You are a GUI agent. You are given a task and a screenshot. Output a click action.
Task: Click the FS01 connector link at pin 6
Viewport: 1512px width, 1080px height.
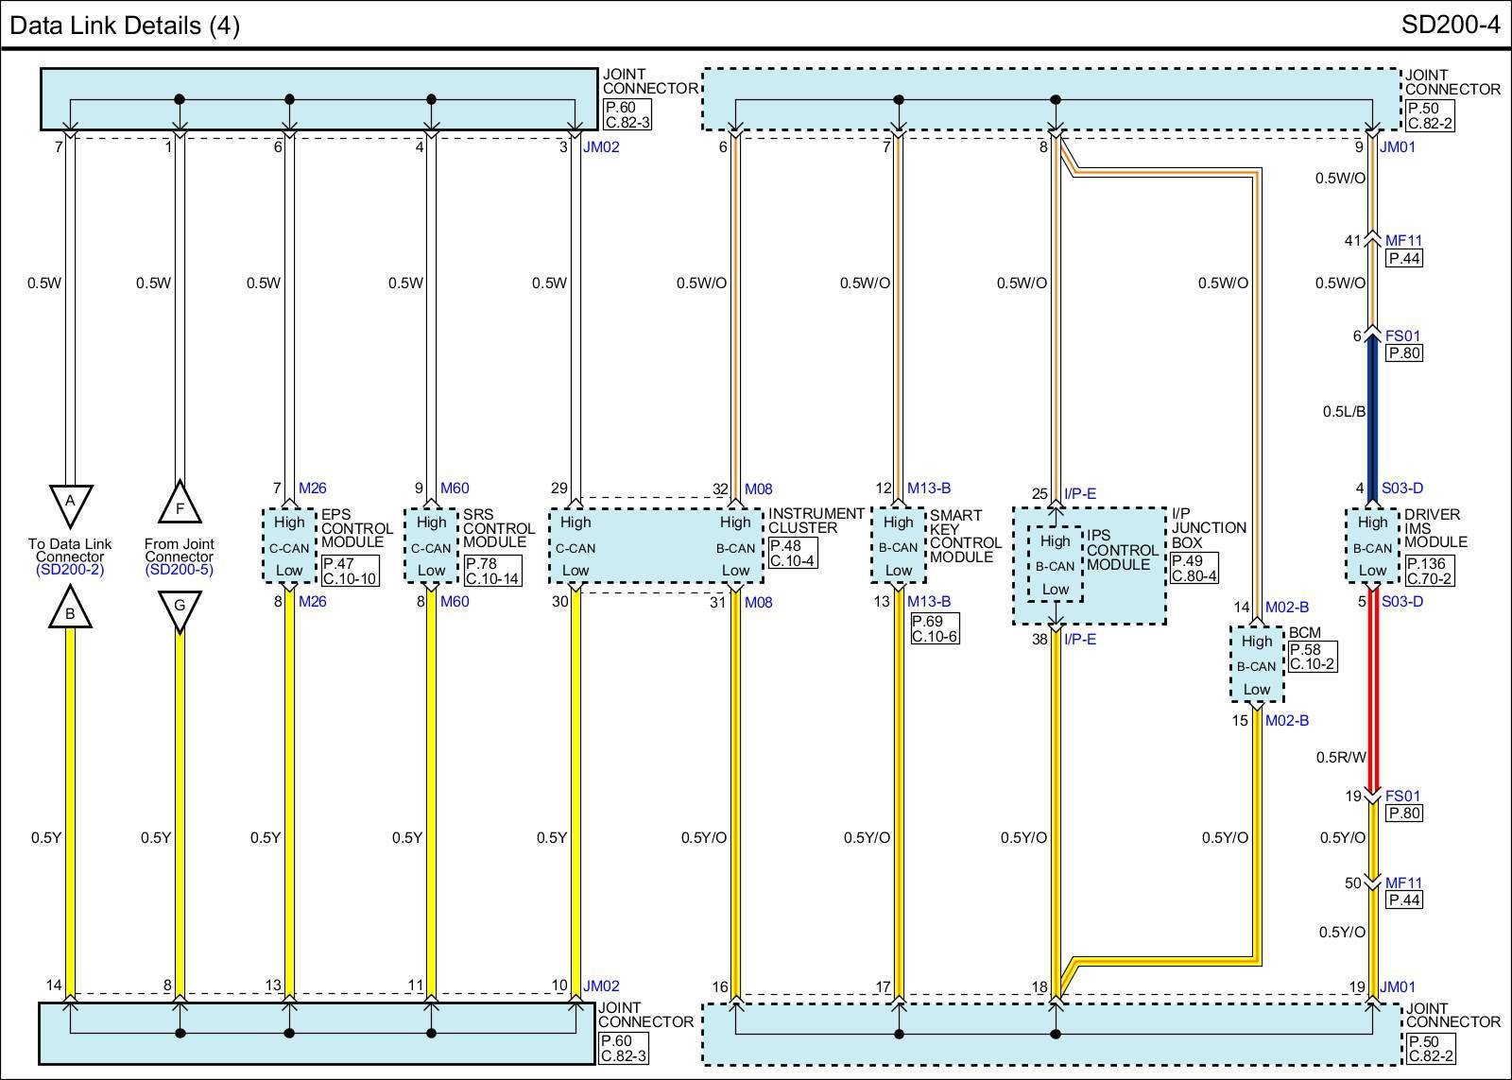(x=1402, y=335)
